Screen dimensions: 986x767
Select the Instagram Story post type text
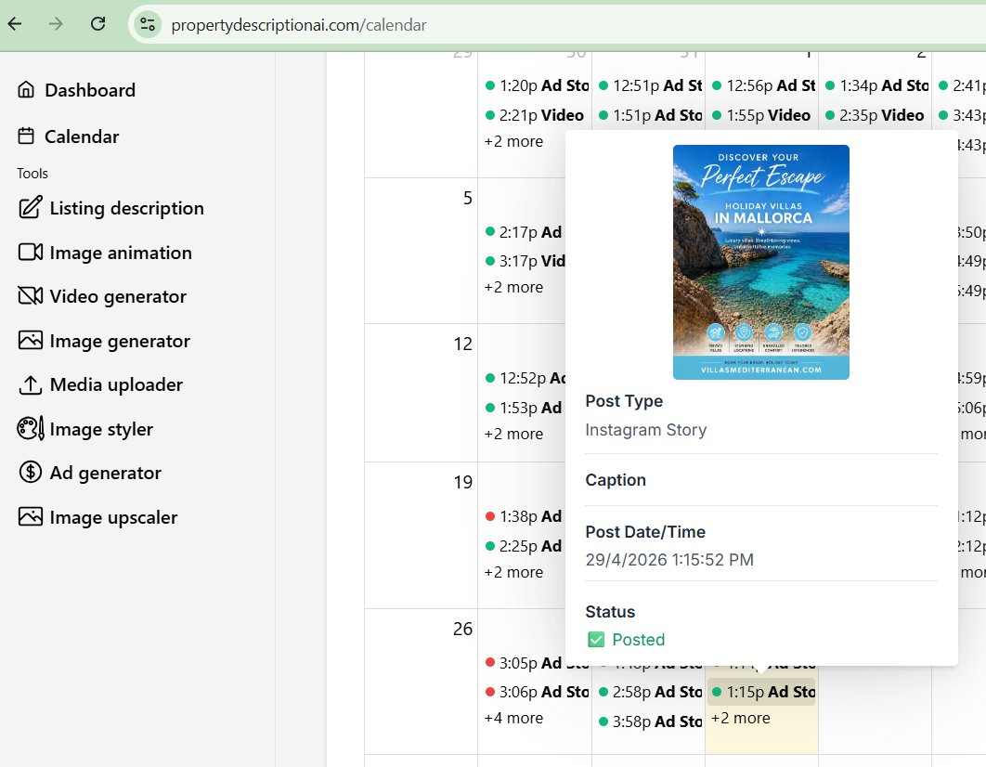646,430
